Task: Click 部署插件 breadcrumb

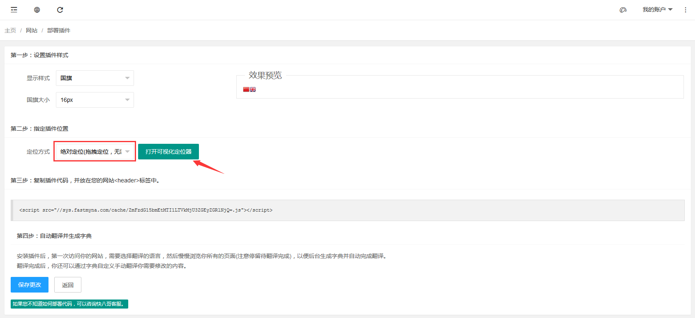Action: click(x=59, y=30)
